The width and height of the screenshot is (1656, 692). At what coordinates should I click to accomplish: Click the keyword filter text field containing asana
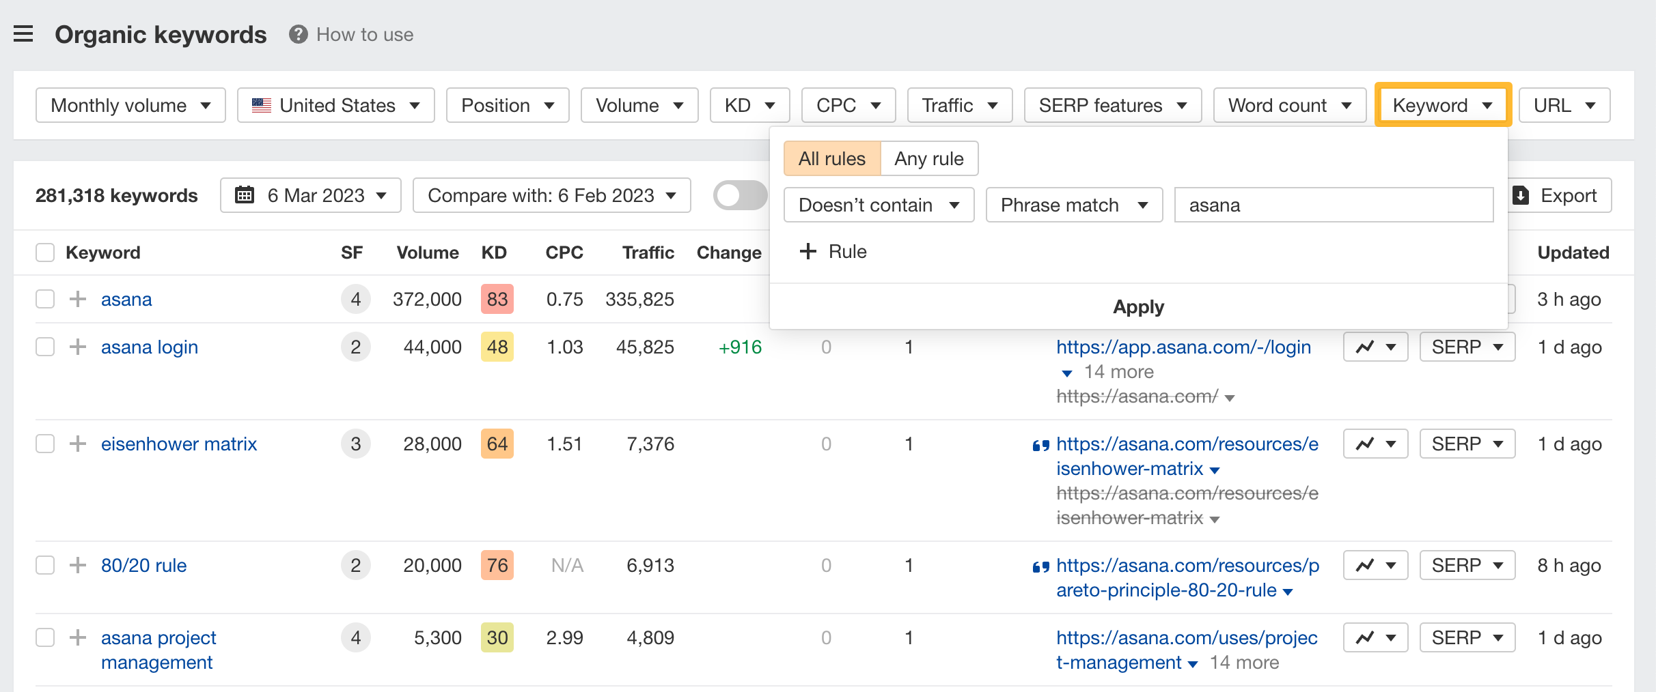coord(1334,205)
